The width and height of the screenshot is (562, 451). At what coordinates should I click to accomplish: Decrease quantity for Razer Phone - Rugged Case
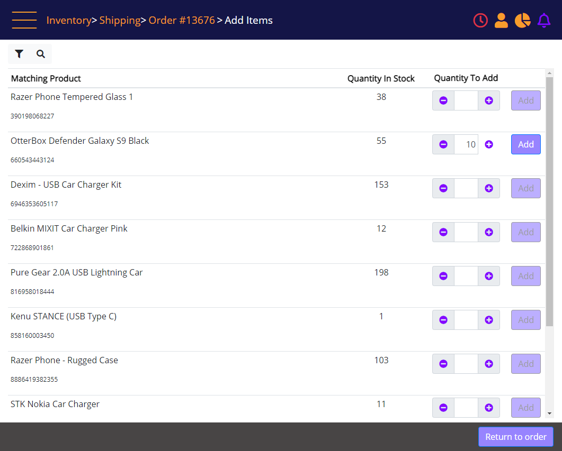pyautogui.click(x=443, y=364)
